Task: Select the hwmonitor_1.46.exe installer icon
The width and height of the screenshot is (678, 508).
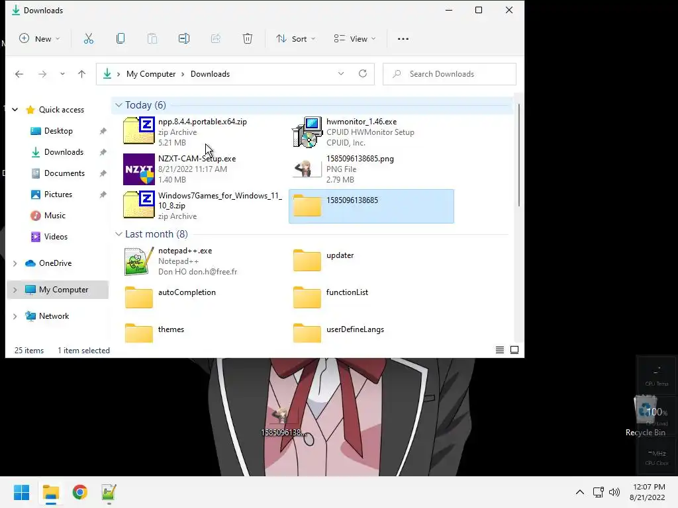Action: pyautogui.click(x=307, y=132)
